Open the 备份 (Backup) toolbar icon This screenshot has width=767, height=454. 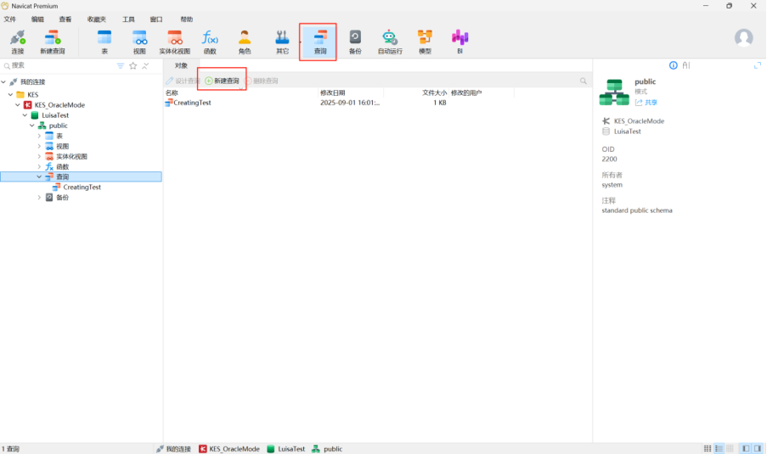click(355, 41)
